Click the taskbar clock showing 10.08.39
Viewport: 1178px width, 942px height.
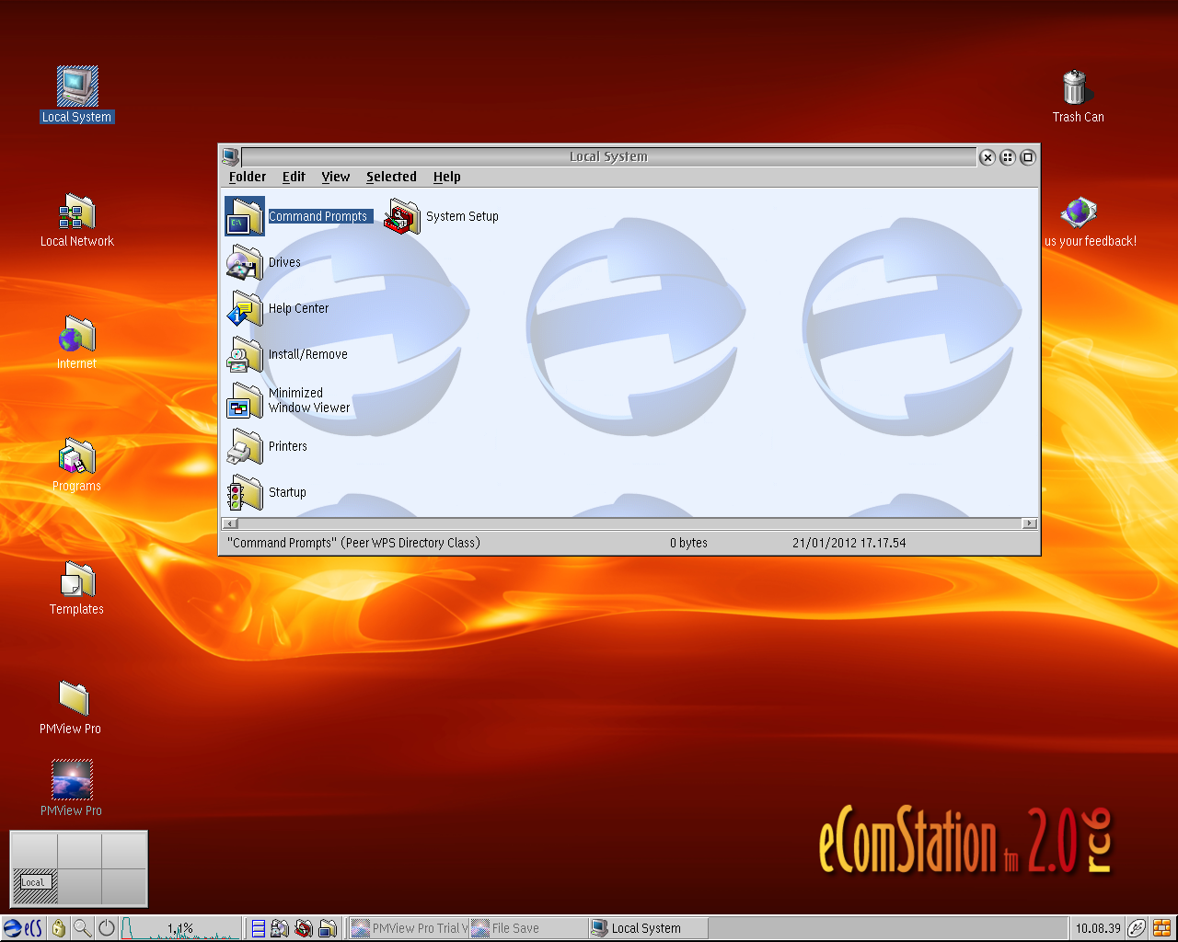(x=1098, y=928)
